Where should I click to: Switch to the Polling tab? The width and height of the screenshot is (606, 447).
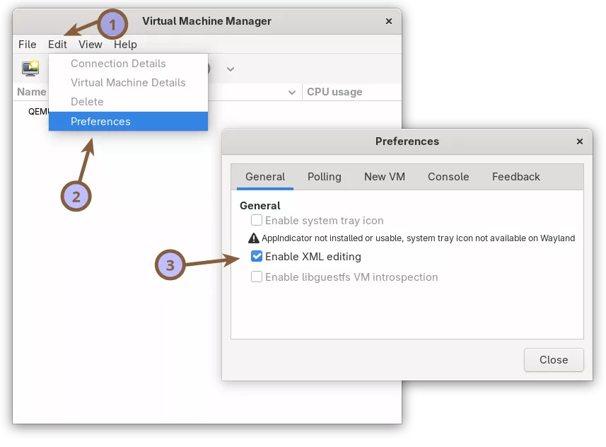[325, 177]
